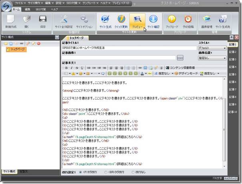The width and height of the screenshot is (242, 184).
Task: Open ファイル menu dropdown
Action: click(20, 3)
